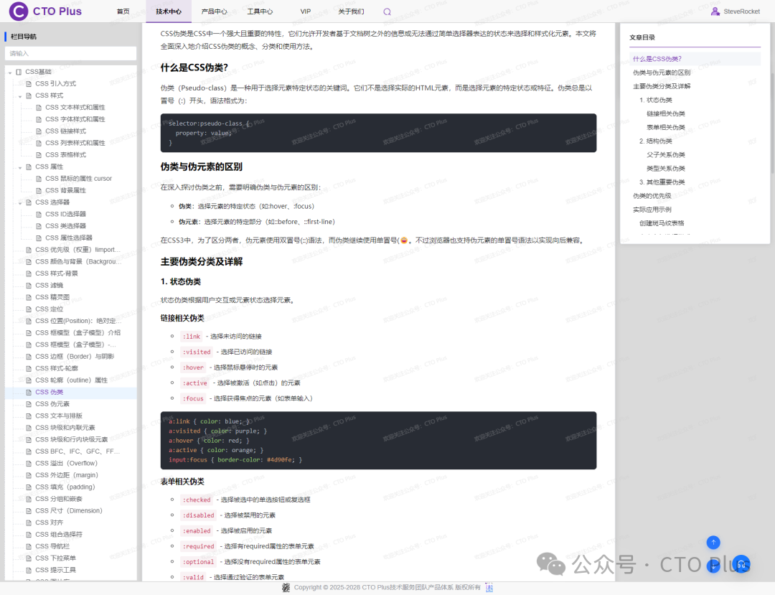Open CSS 类选择器 in sidebar tree
Viewport: 775px width, 595px height.
[x=66, y=226]
